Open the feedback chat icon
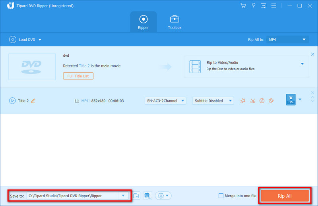The height and width of the screenshot is (206, 318). pyautogui.click(x=263, y=6)
